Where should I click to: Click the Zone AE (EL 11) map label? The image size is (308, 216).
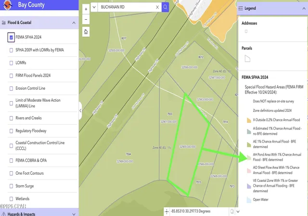pos(162,148)
